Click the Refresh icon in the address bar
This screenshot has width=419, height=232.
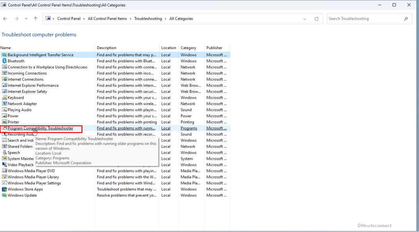point(316,18)
